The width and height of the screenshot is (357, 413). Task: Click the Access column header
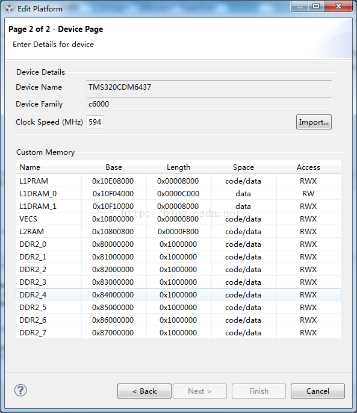(308, 167)
